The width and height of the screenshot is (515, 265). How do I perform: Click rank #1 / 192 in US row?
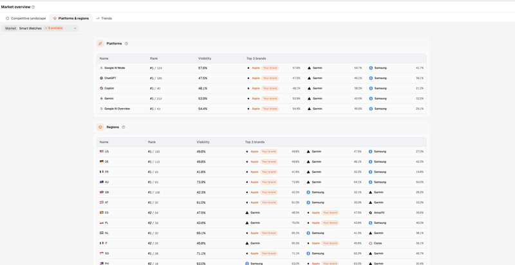pos(154,152)
